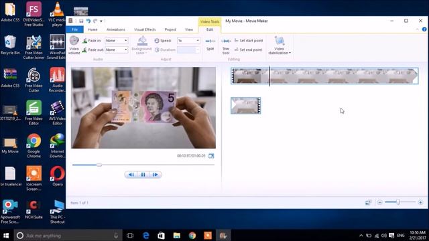Image resolution: width=429 pixels, height=241 pixels.
Task: Select the first long clip on the storyboard
Action: [324, 76]
